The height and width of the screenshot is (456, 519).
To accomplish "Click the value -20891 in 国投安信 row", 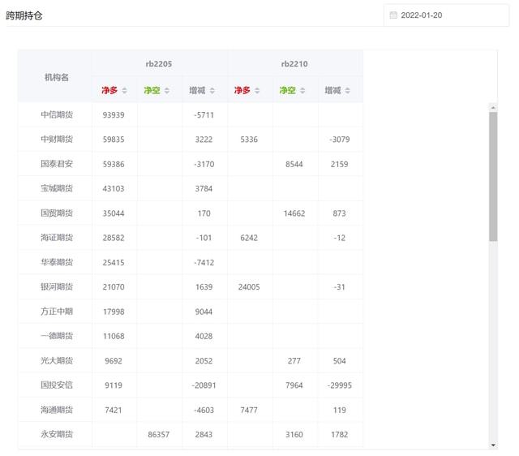I will [x=204, y=385].
